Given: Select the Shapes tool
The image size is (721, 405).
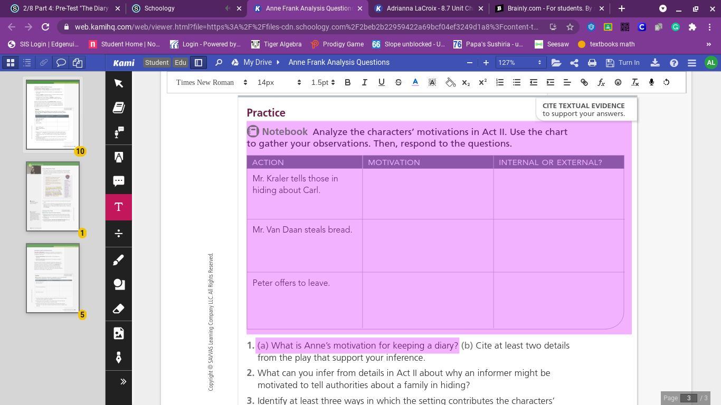Looking at the screenshot, I should click(119, 284).
